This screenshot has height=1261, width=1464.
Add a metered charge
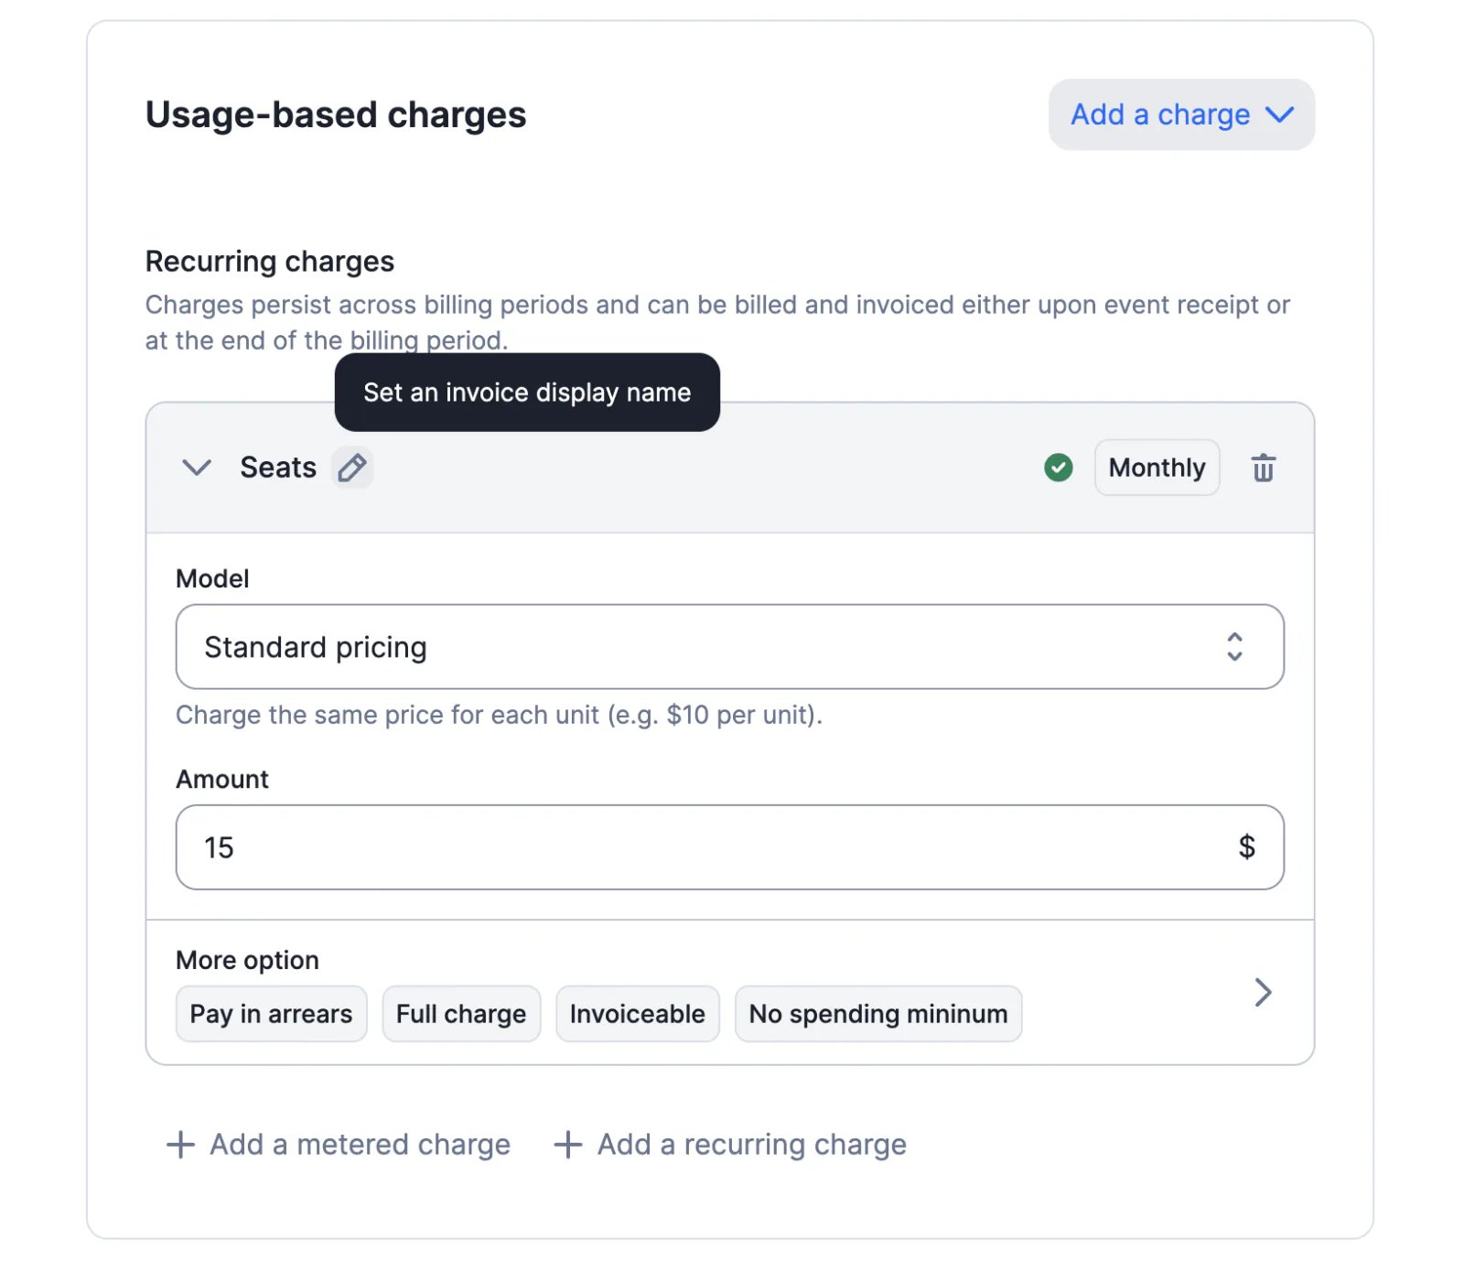[x=339, y=1145]
